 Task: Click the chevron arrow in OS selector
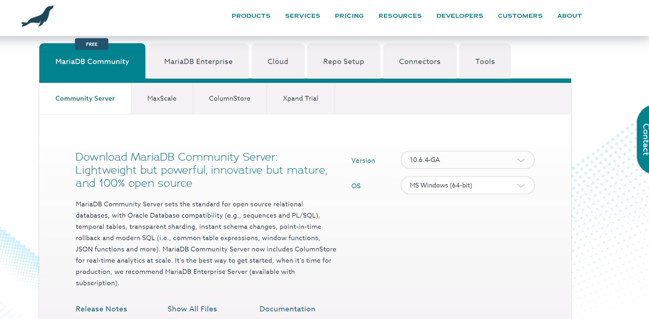coord(521,186)
